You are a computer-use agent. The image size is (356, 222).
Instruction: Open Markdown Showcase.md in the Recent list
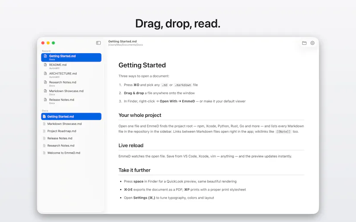click(71, 92)
